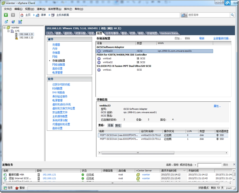Select the MSFT iSCSI Disk row with LUN 1
239x193 pixels.
(x=163, y=139)
